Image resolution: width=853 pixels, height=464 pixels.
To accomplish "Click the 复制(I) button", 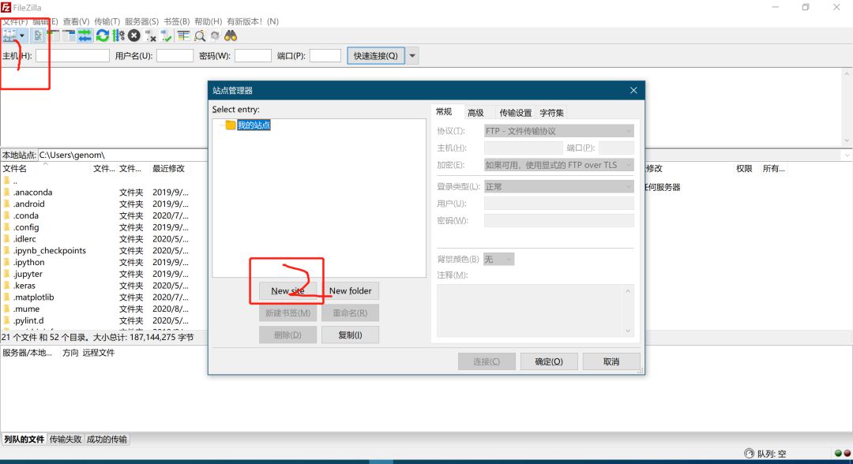I will tap(351, 335).
